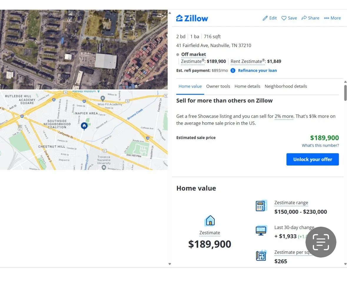347x289 pixels.
Task: Click the Edit pencil icon
Action: tap(265, 18)
